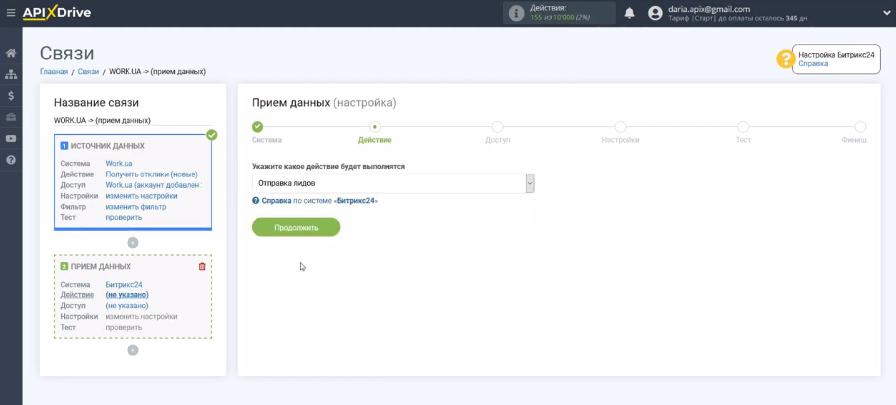Open Work.ua account access link
This screenshot has height=405, width=896.
[x=153, y=185]
